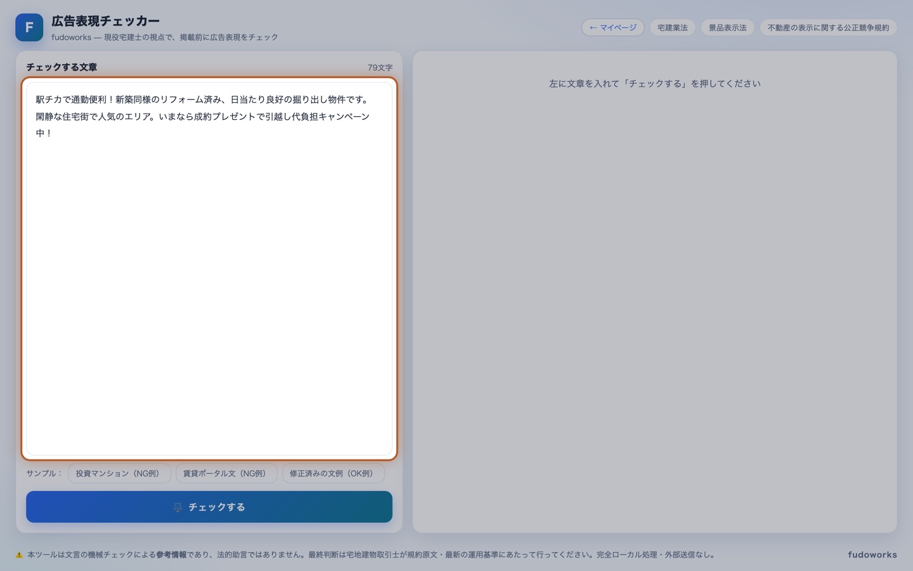
Task: Go back via the ← マイページ link
Action: click(612, 27)
